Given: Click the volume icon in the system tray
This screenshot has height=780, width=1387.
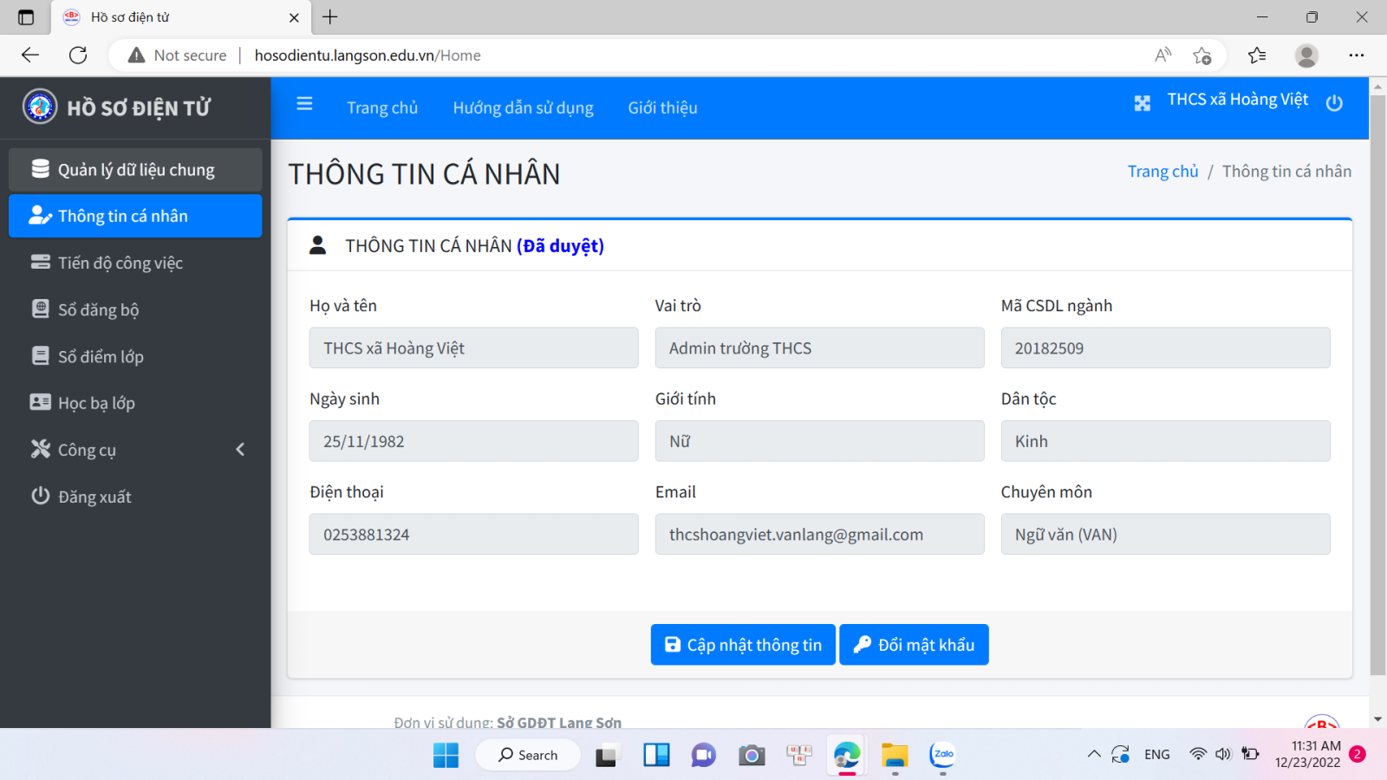Looking at the screenshot, I should 1223,754.
